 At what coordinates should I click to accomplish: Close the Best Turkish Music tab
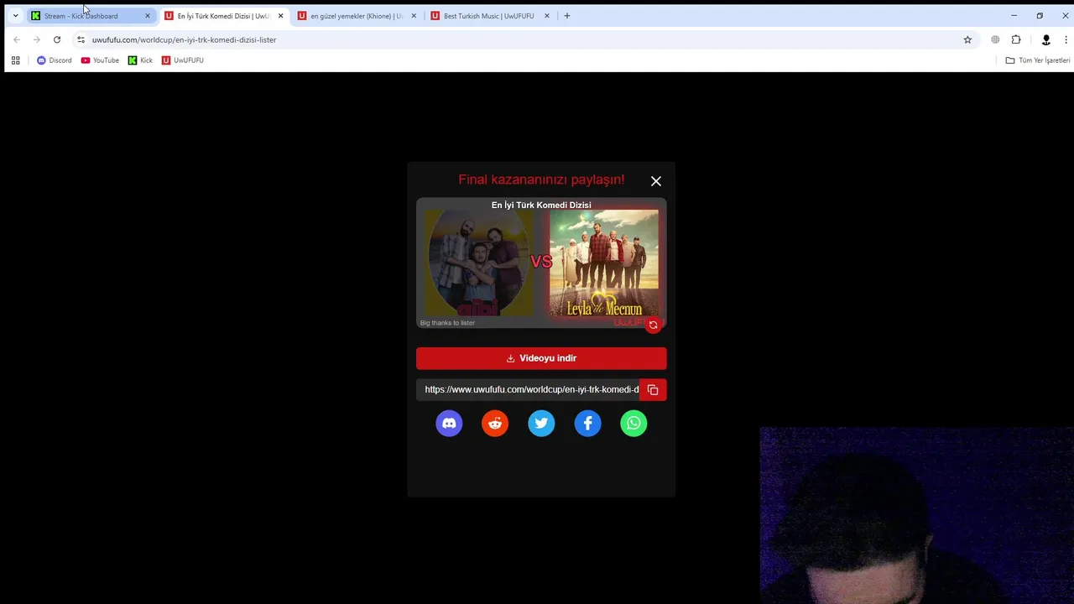click(x=547, y=16)
